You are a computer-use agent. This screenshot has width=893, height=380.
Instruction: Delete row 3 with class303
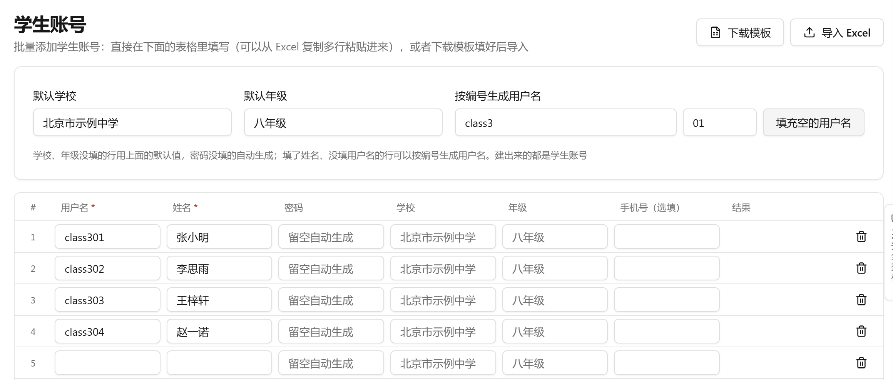click(861, 300)
